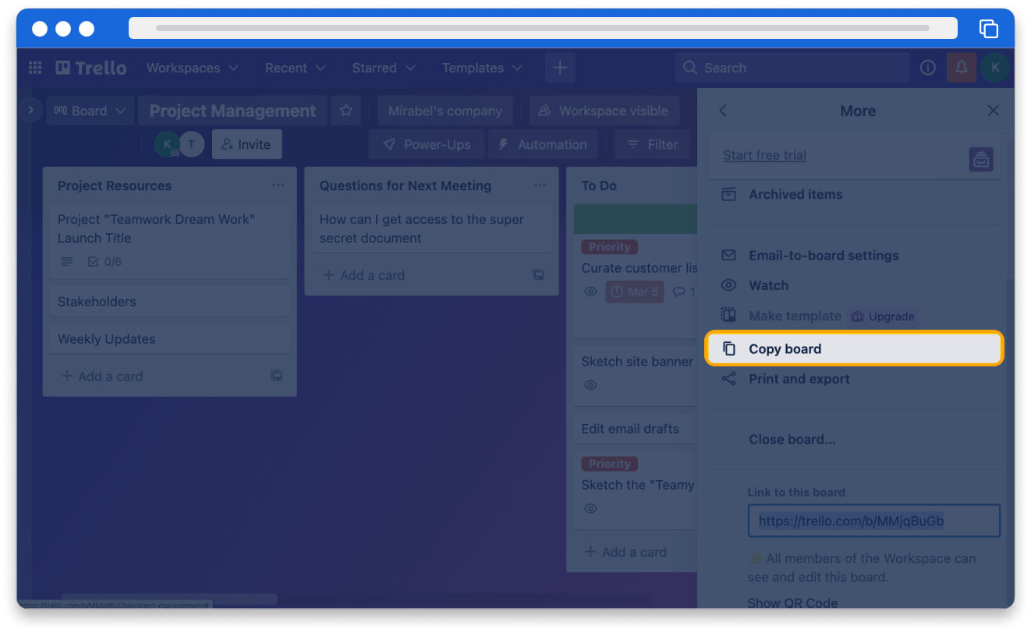Open the Edit email drafts card
The image size is (1031, 633).
coord(636,429)
